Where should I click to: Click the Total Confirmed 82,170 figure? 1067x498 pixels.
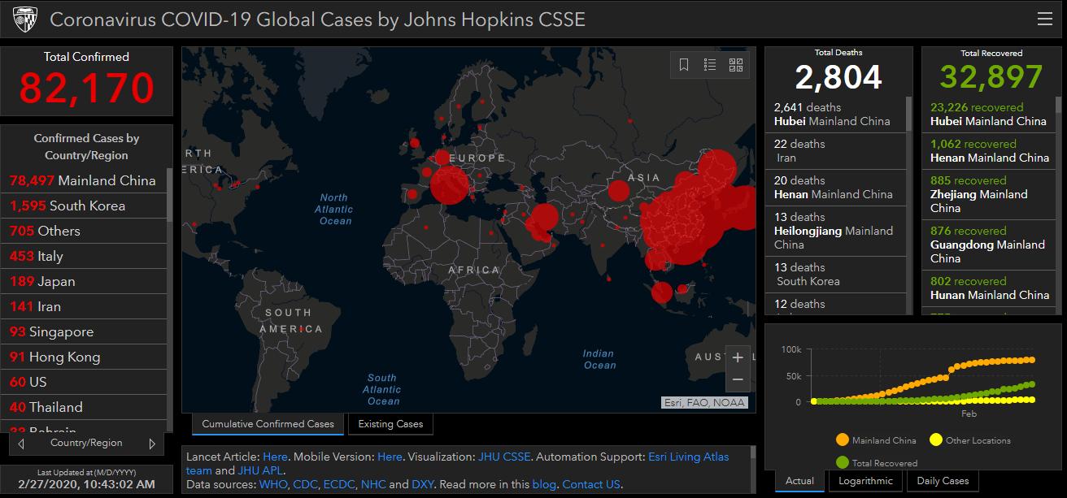(x=86, y=88)
